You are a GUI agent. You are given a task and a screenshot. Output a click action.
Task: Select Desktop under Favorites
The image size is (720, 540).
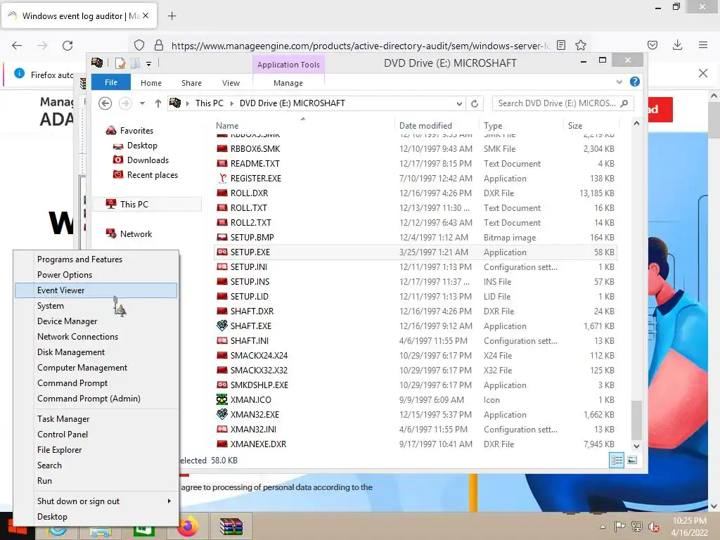(x=142, y=146)
